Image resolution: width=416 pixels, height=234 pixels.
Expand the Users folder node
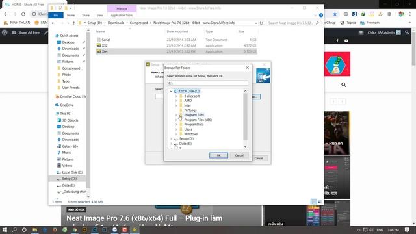pos(176,129)
